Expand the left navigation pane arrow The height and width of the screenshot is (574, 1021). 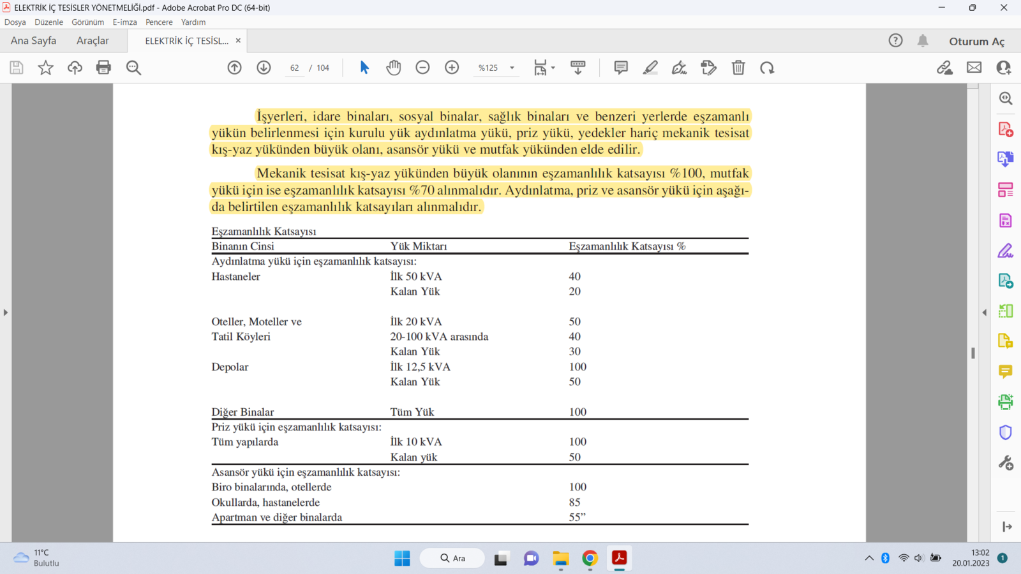click(x=6, y=313)
